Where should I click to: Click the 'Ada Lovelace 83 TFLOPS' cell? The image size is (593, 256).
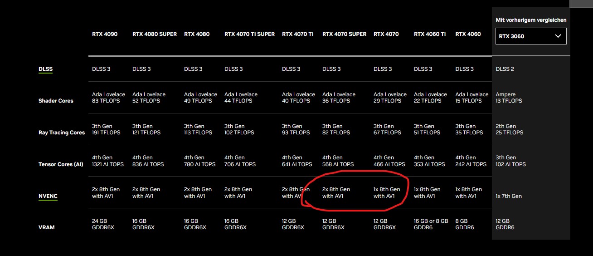point(108,98)
